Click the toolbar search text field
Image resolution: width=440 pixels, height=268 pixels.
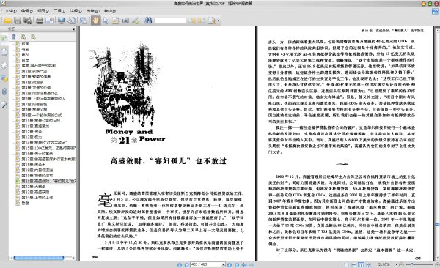[170, 21]
